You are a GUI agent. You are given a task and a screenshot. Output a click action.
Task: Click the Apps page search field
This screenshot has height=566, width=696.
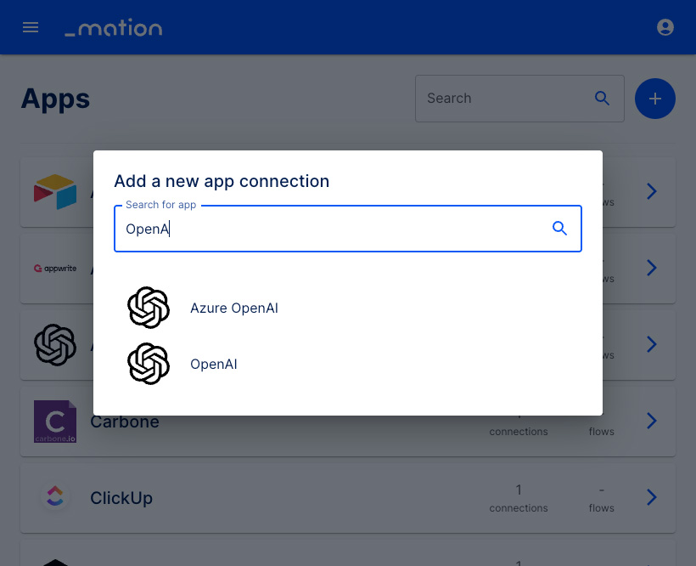coord(519,99)
